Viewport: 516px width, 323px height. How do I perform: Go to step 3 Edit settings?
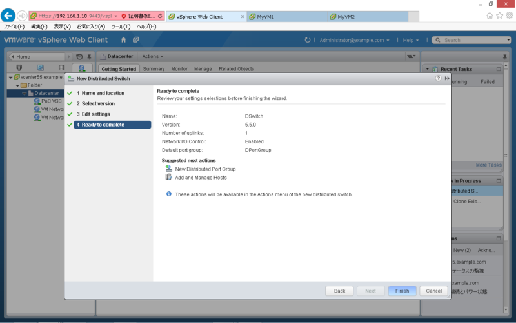coord(94,114)
